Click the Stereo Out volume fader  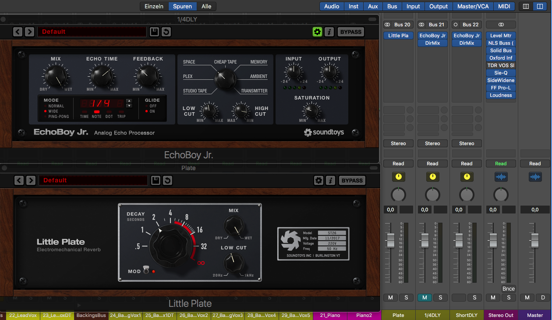point(493,240)
